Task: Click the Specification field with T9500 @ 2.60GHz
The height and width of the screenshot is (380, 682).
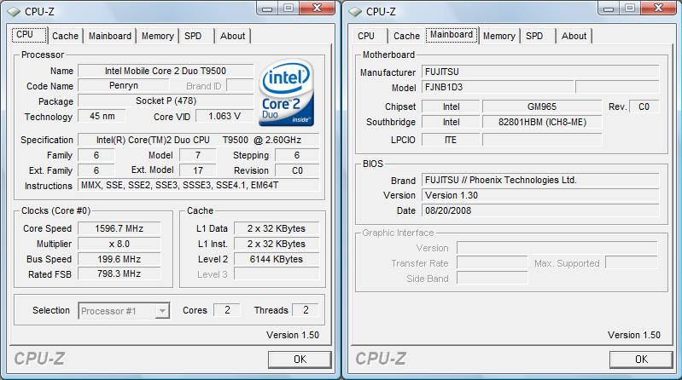Action: click(198, 140)
